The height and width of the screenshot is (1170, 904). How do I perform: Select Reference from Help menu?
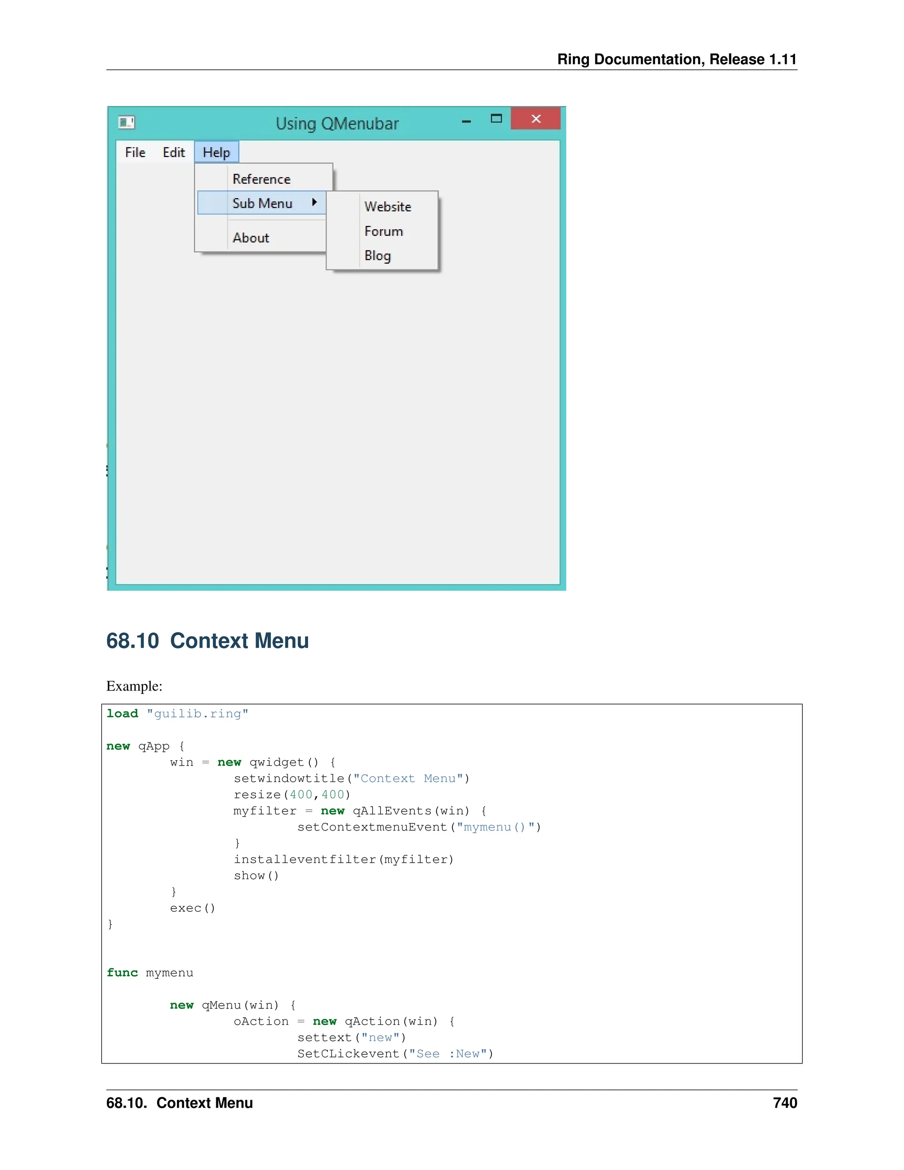coord(261,179)
